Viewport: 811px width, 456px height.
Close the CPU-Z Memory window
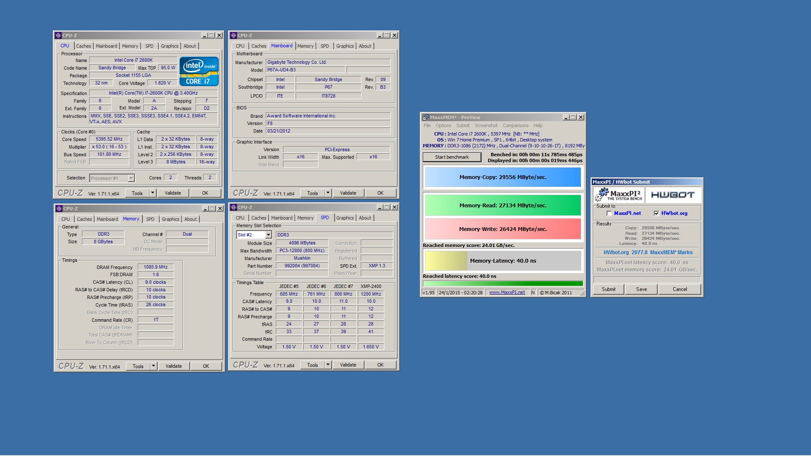click(x=220, y=209)
